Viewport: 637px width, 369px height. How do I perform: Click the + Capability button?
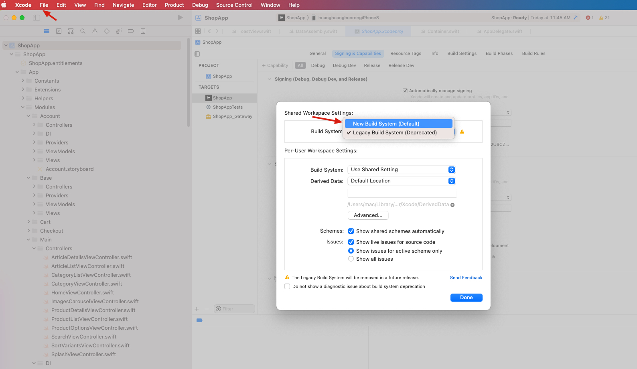[x=275, y=65]
